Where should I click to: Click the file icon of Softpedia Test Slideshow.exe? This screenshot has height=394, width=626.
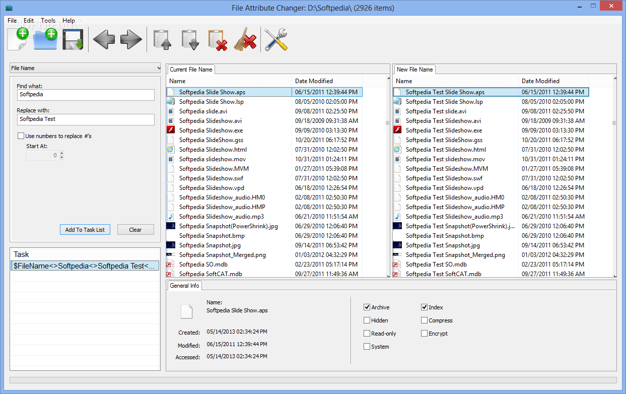(397, 130)
